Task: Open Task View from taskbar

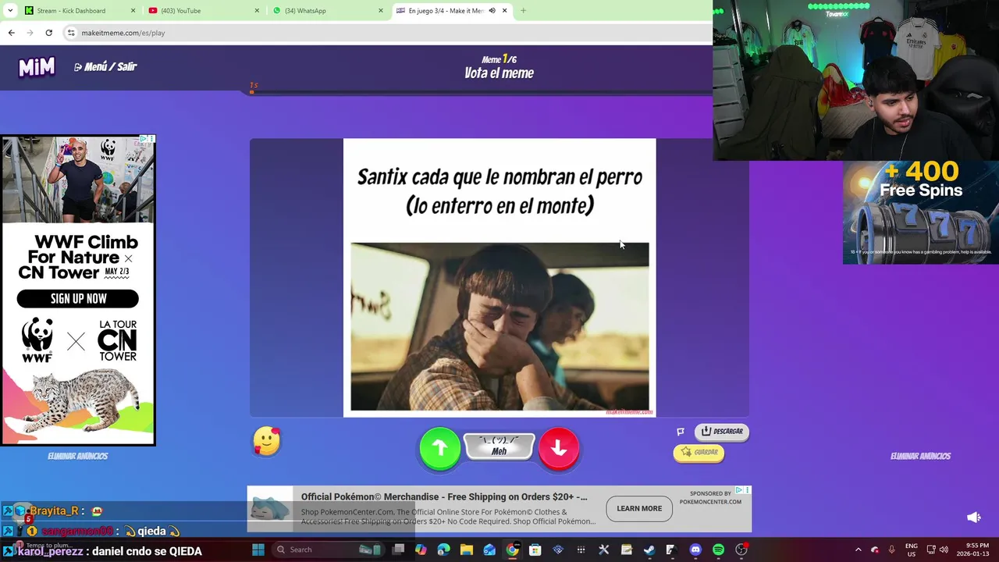Action: click(398, 550)
